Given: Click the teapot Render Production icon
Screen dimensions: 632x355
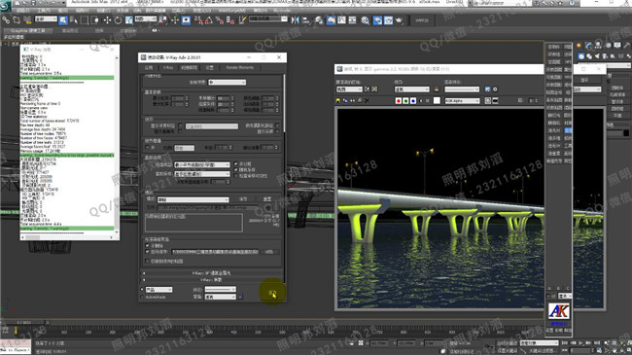Looking at the screenshot, I should click(x=399, y=19).
